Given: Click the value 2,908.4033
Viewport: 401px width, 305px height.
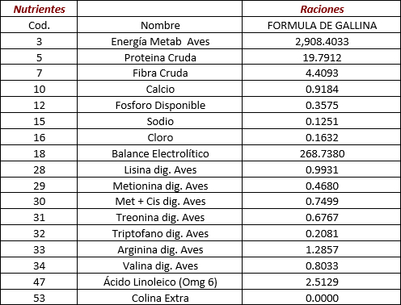Looking at the screenshot, I should point(322,41).
